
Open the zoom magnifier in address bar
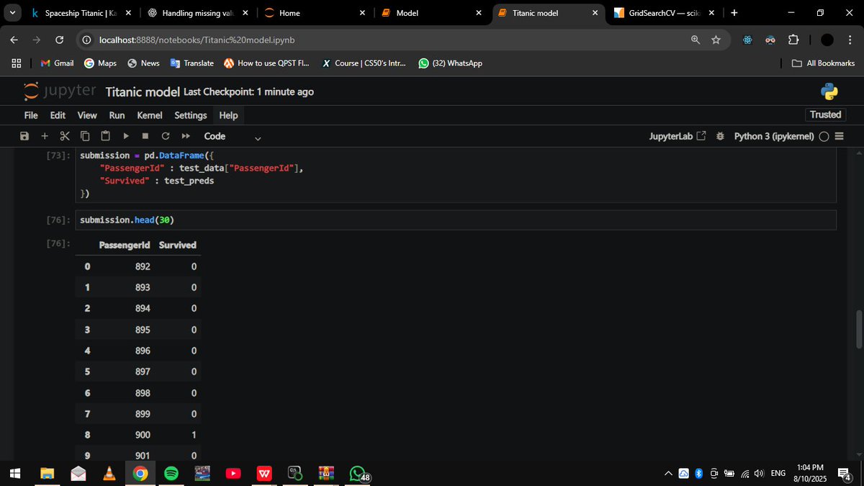(x=695, y=40)
